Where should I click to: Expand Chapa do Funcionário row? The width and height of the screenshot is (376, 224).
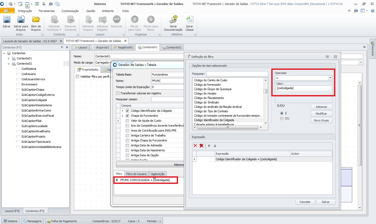[x=122, y=116]
